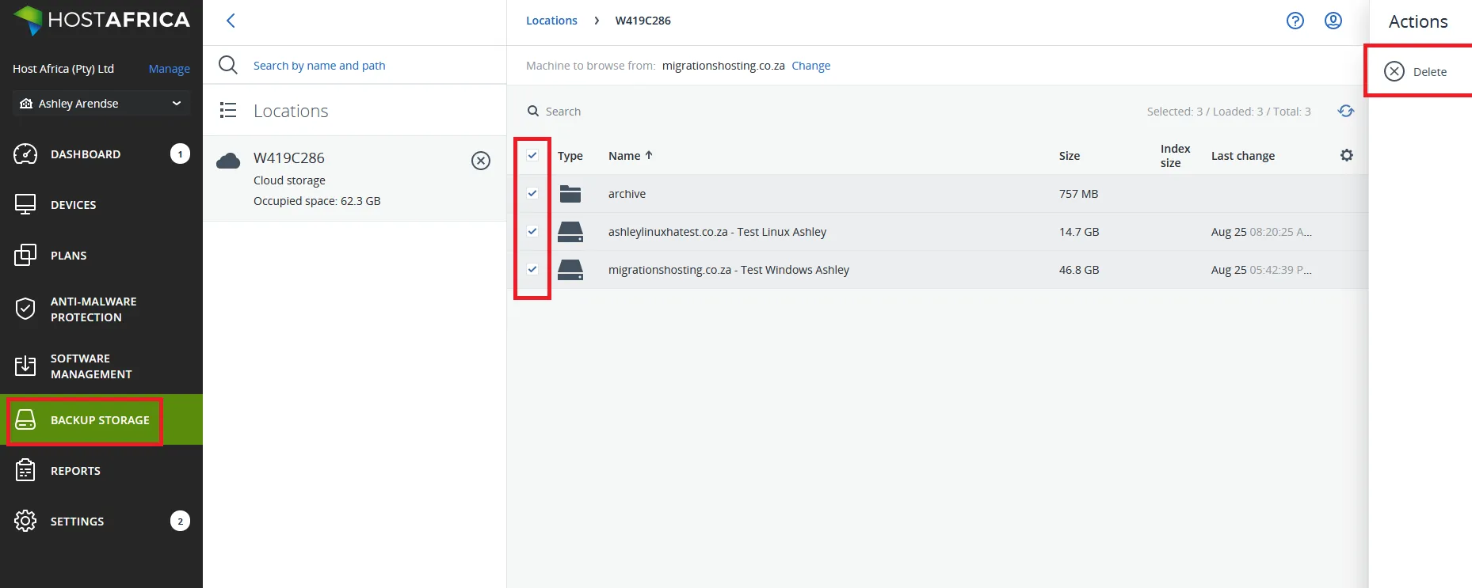Sort by the Name column
This screenshot has width=1472, height=588.
[x=631, y=156]
